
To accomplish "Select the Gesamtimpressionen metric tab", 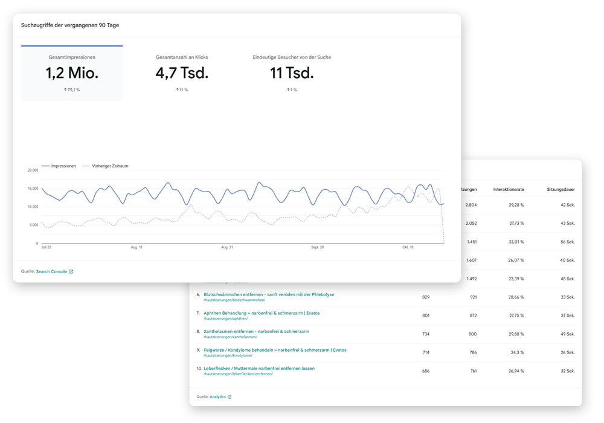I will coord(72,73).
